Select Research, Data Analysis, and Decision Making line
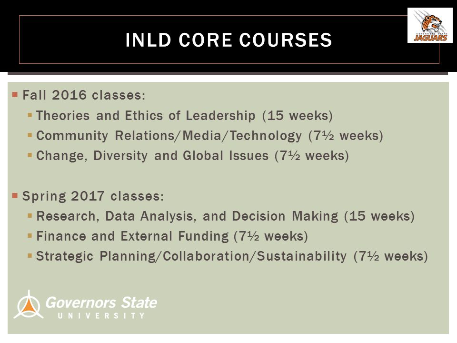The image size is (457, 343). point(225,216)
